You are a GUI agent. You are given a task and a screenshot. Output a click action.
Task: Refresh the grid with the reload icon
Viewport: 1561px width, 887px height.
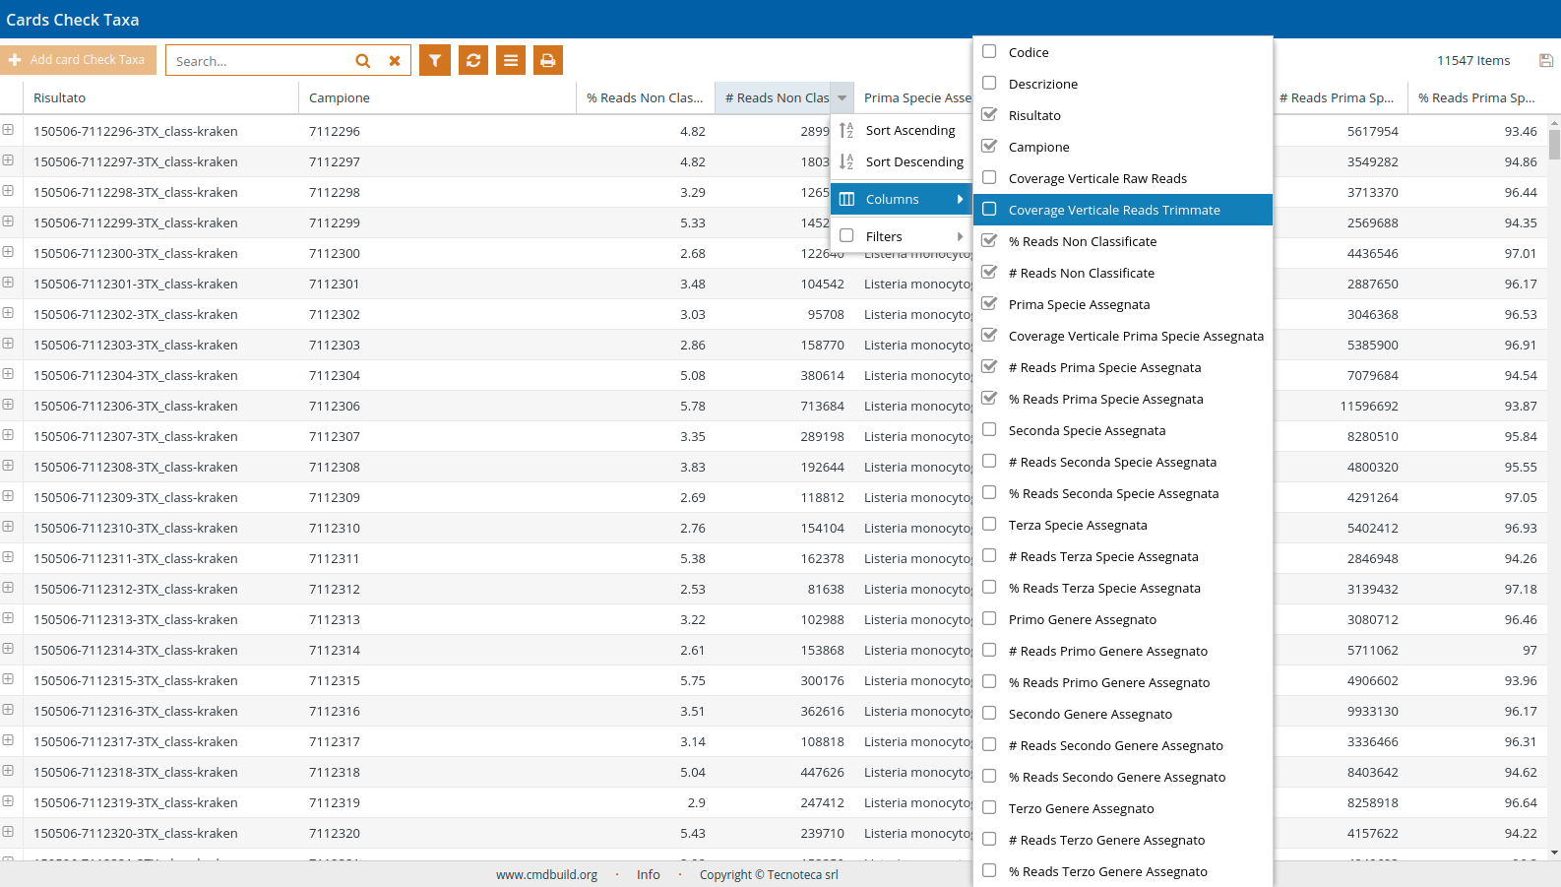point(473,60)
